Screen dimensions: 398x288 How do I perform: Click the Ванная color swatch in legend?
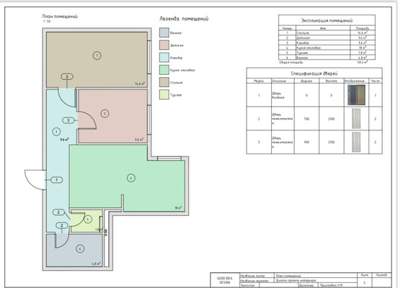click(x=164, y=32)
